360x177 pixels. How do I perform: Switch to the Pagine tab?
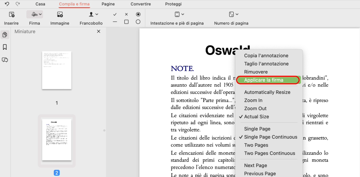coord(108,4)
